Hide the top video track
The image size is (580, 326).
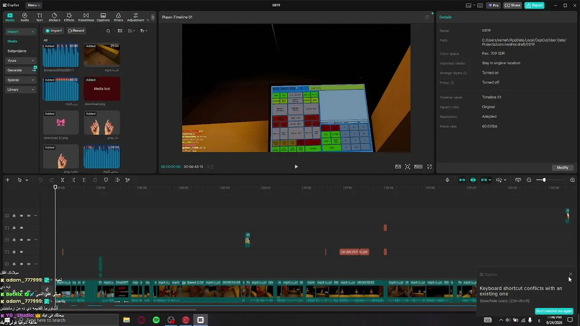pos(21,216)
